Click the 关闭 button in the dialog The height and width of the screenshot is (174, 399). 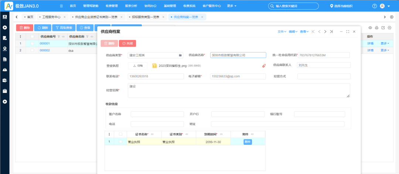pyautogui.click(x=127, y=44)
